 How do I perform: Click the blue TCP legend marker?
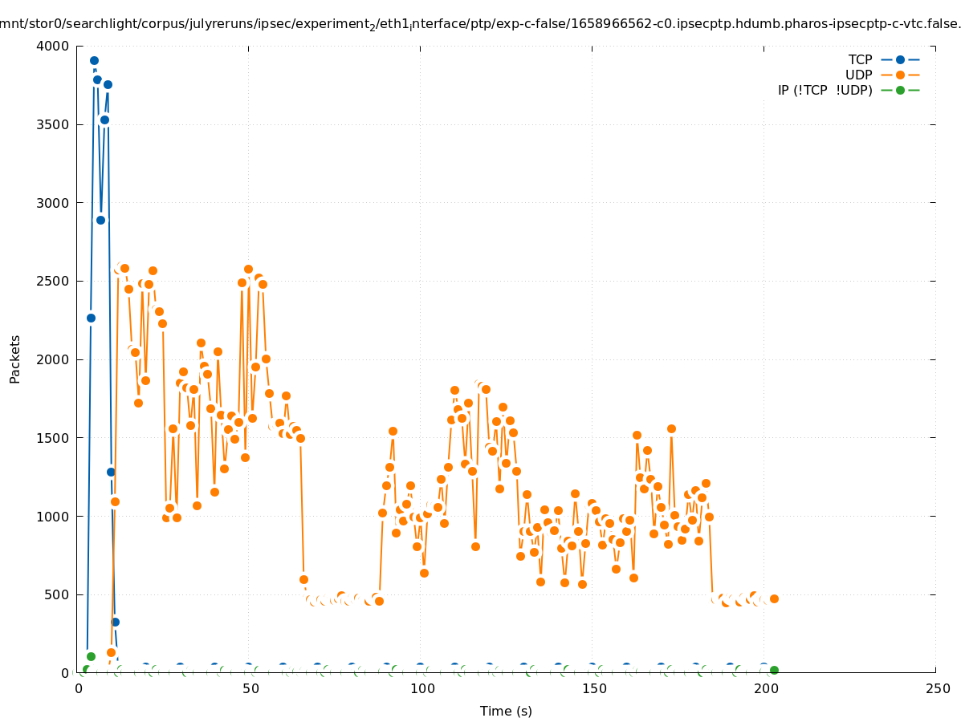900,59
